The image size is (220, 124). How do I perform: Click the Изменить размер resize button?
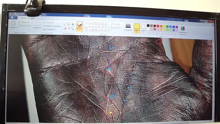click(x=52, y=26)
